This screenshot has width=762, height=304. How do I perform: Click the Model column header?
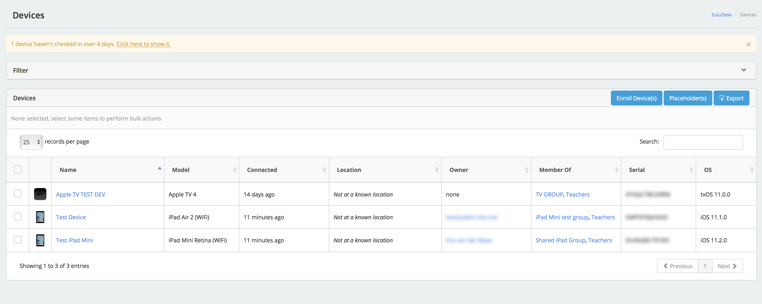coord(202,170)
